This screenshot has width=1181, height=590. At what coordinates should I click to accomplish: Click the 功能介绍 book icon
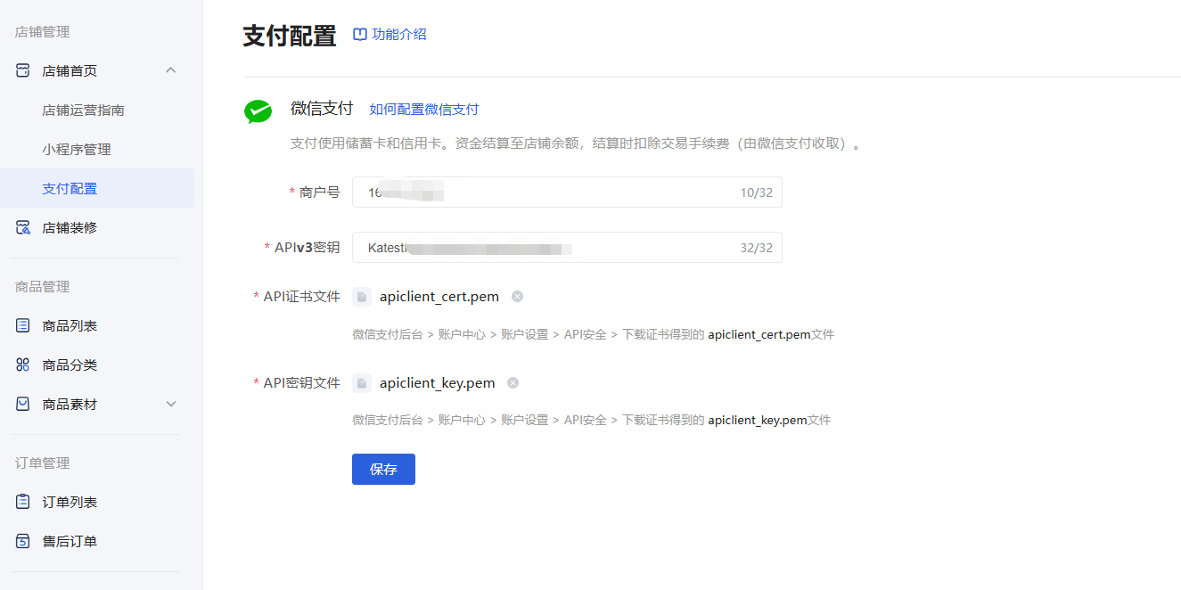[x=360, y=35]
